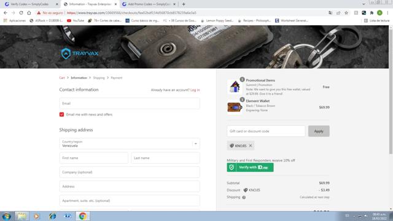Open the translate page icon in address bar
Image resolution: width=393 pixels, height=221 pixels.
pos(330,13)
